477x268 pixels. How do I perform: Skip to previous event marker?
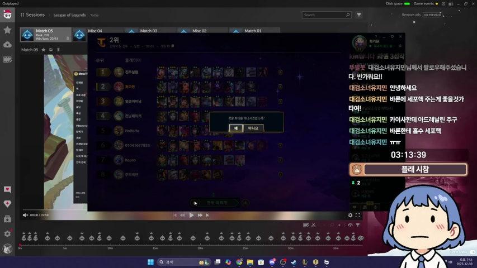(x=175, y=215)
